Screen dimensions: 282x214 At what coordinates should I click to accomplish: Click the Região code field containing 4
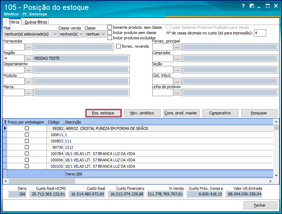pos(14,59)
